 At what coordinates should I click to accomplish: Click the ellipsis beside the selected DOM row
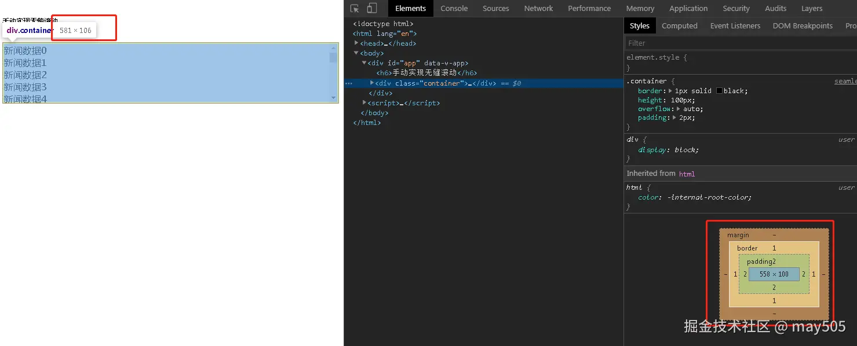tap(349, 83)
